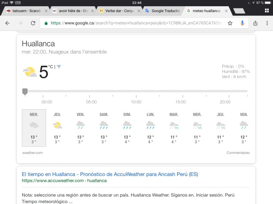Viewport: 273px width, 204px height.
Task: Tap the address bar with google.ca URL
Action: [134, 23]
